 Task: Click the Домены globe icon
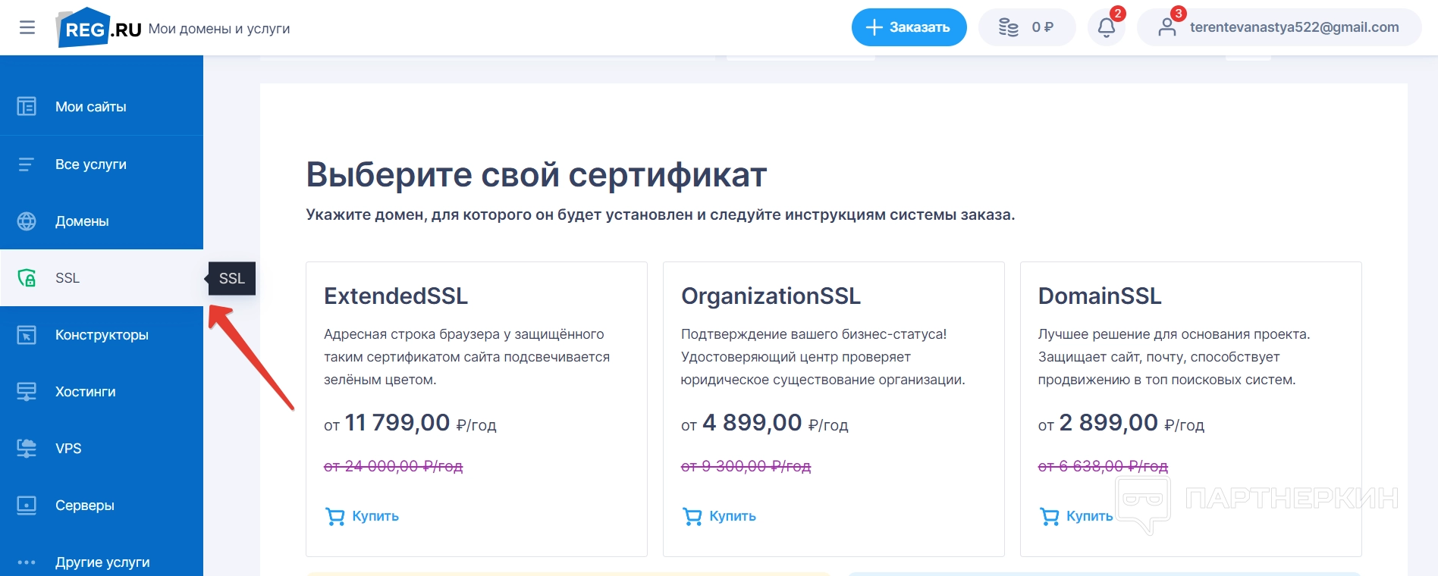point(27,221)
